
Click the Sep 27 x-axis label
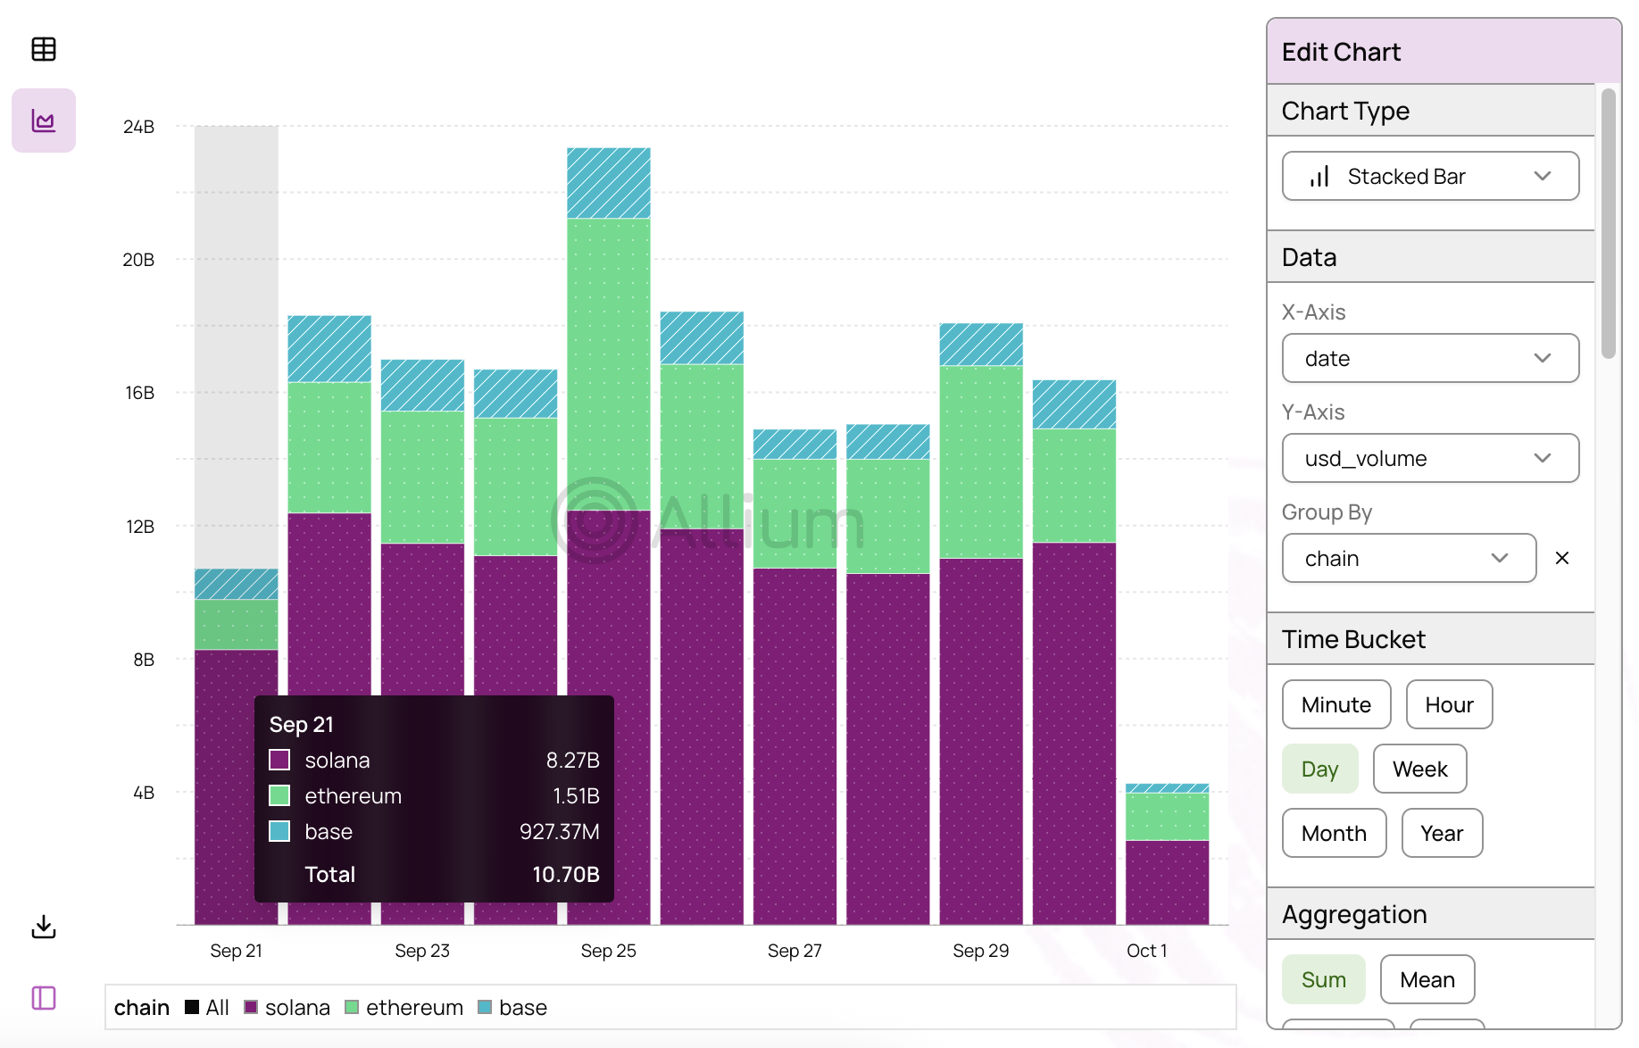(795, 951)
